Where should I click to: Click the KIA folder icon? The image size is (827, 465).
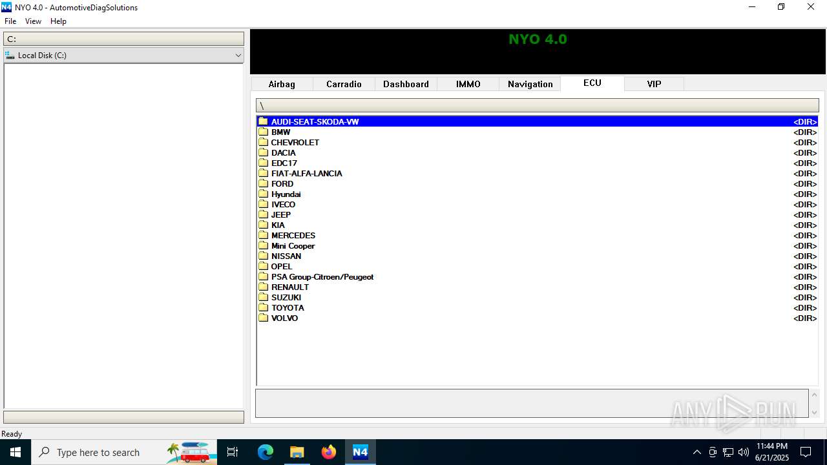point(263,225)
